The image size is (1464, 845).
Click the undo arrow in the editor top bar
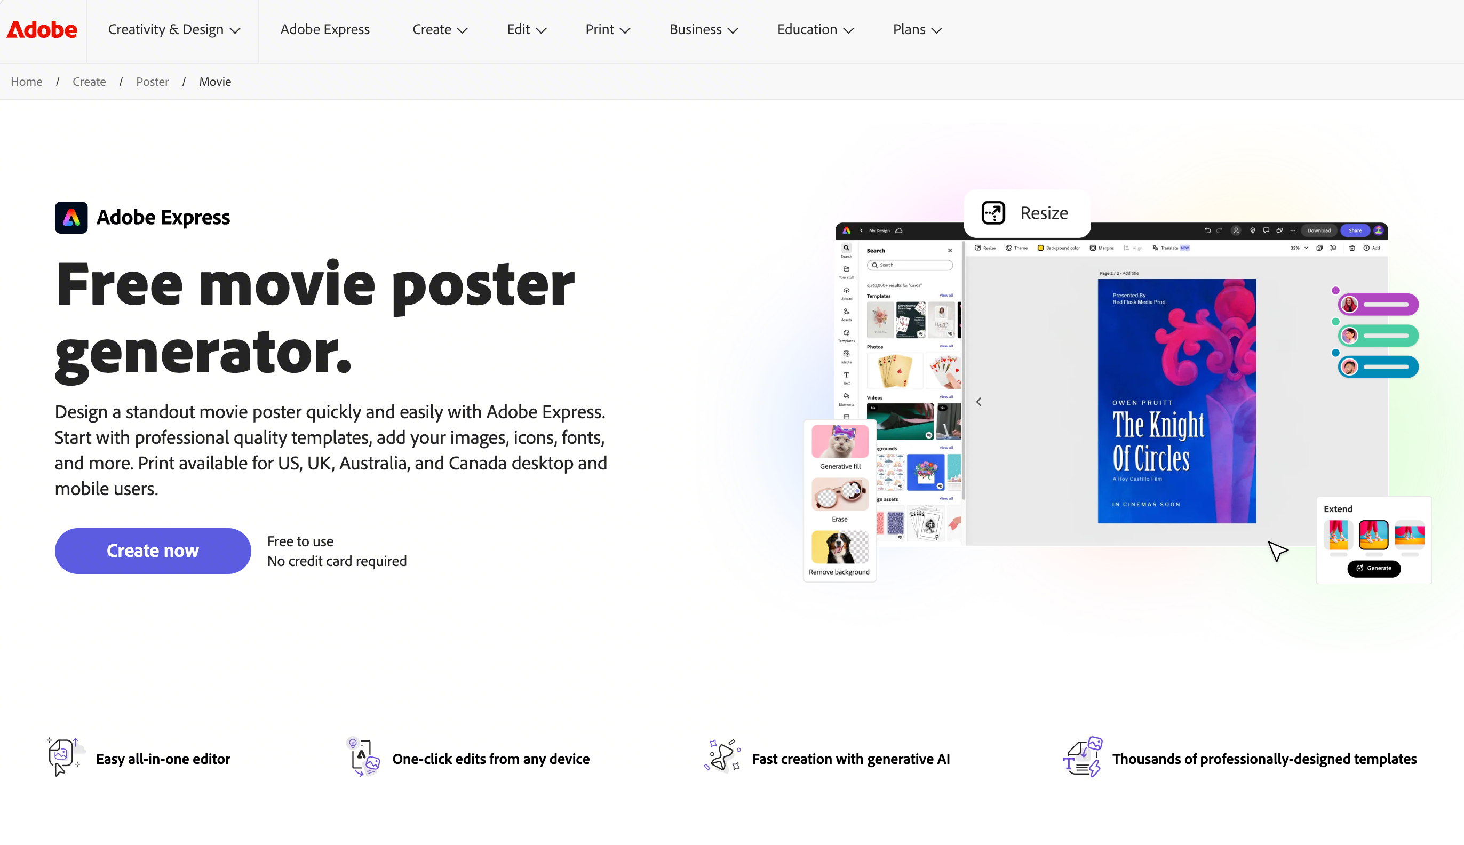click(1207, 230)
